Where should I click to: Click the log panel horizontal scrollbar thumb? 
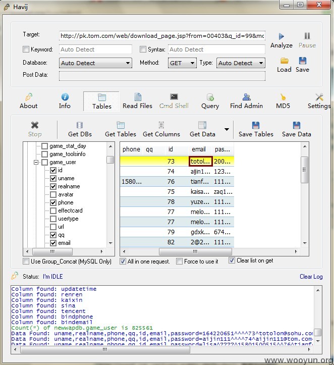[x=105, y=349]
